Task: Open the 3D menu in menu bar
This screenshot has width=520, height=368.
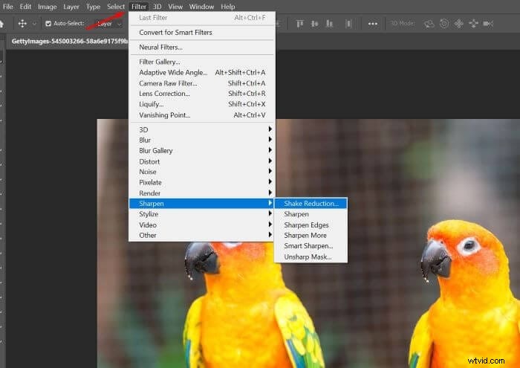Action: pyautogui.click(x=157, y=6)
